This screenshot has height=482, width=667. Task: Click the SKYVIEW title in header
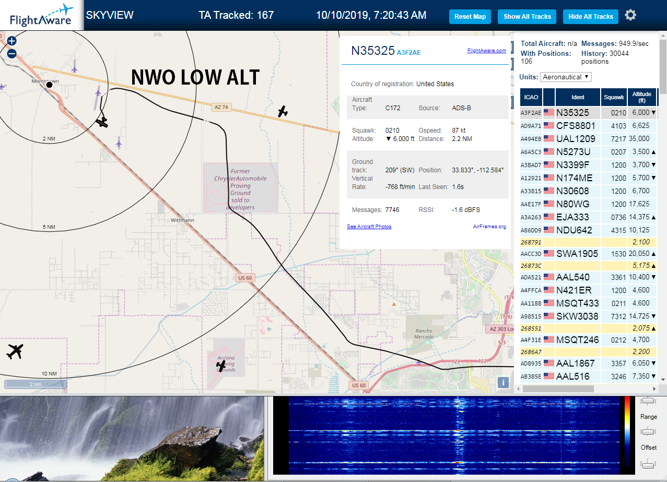pyautogui.click(x=110, y=15)
